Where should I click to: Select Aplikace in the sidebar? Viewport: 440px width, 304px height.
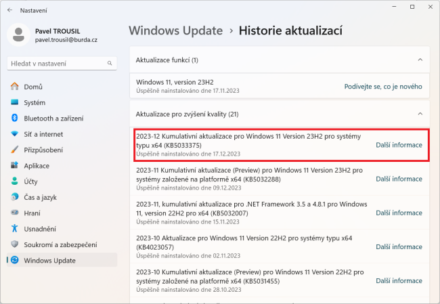tap(62, 166)
